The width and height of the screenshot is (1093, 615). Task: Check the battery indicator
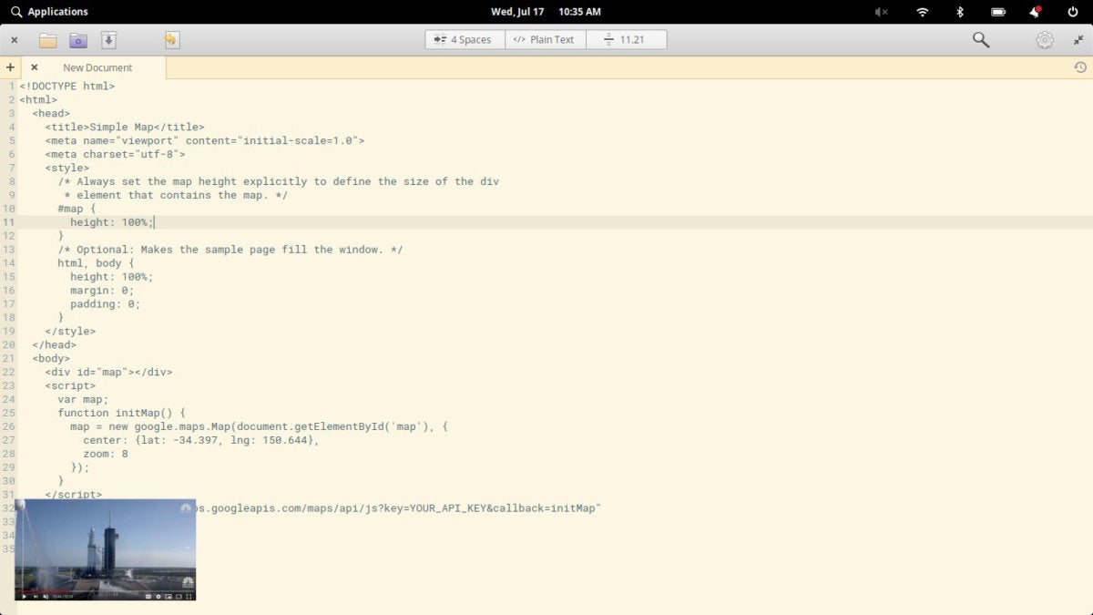point(998,12)
